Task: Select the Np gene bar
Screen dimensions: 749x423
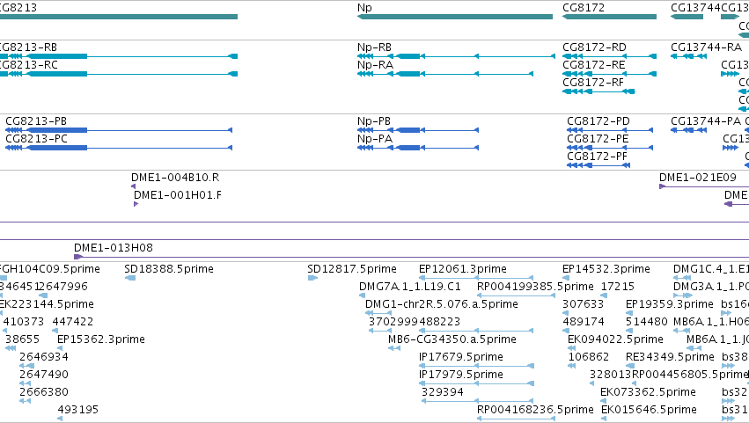Action: point(455,17)
